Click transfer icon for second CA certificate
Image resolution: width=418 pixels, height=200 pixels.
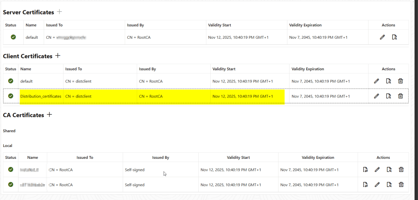tap(365, 184)
